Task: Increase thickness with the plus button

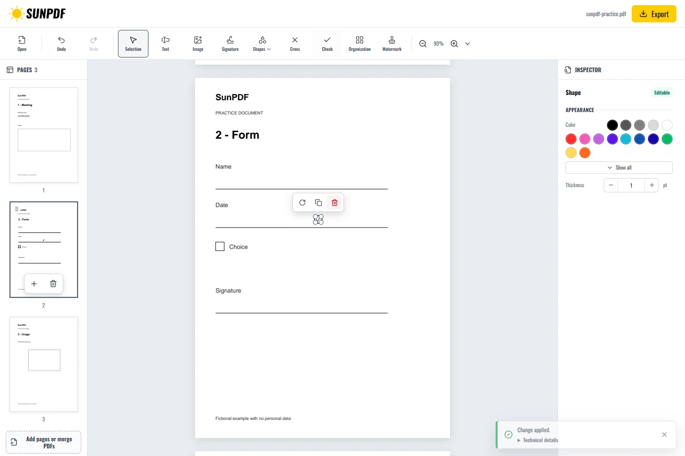Action: click(652, 185)
